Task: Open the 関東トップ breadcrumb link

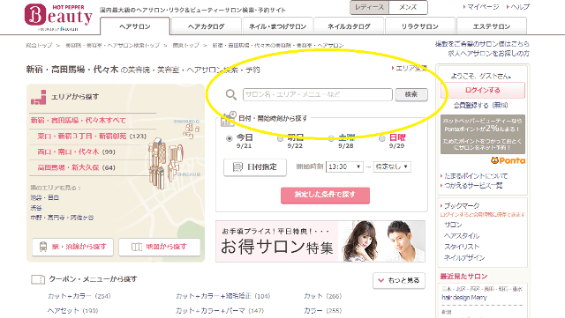Action: coord(186,45)
